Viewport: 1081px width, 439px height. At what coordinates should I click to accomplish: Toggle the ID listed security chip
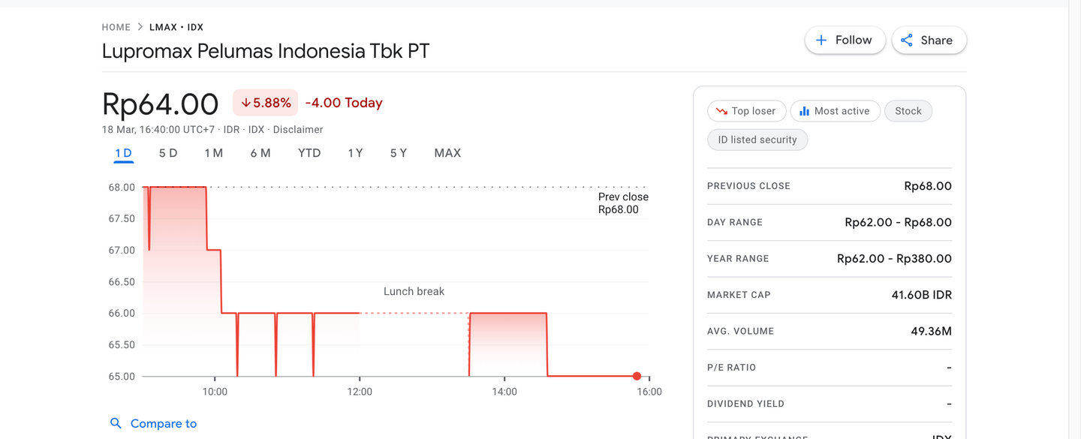click(x=757, y=140)
